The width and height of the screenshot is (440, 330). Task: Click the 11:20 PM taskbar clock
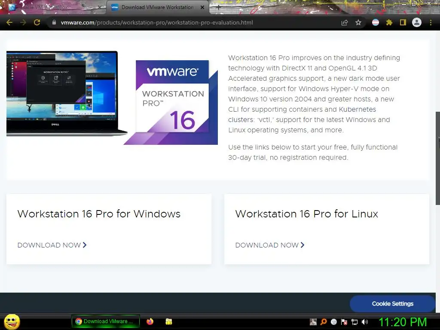[x=403, y=322]
